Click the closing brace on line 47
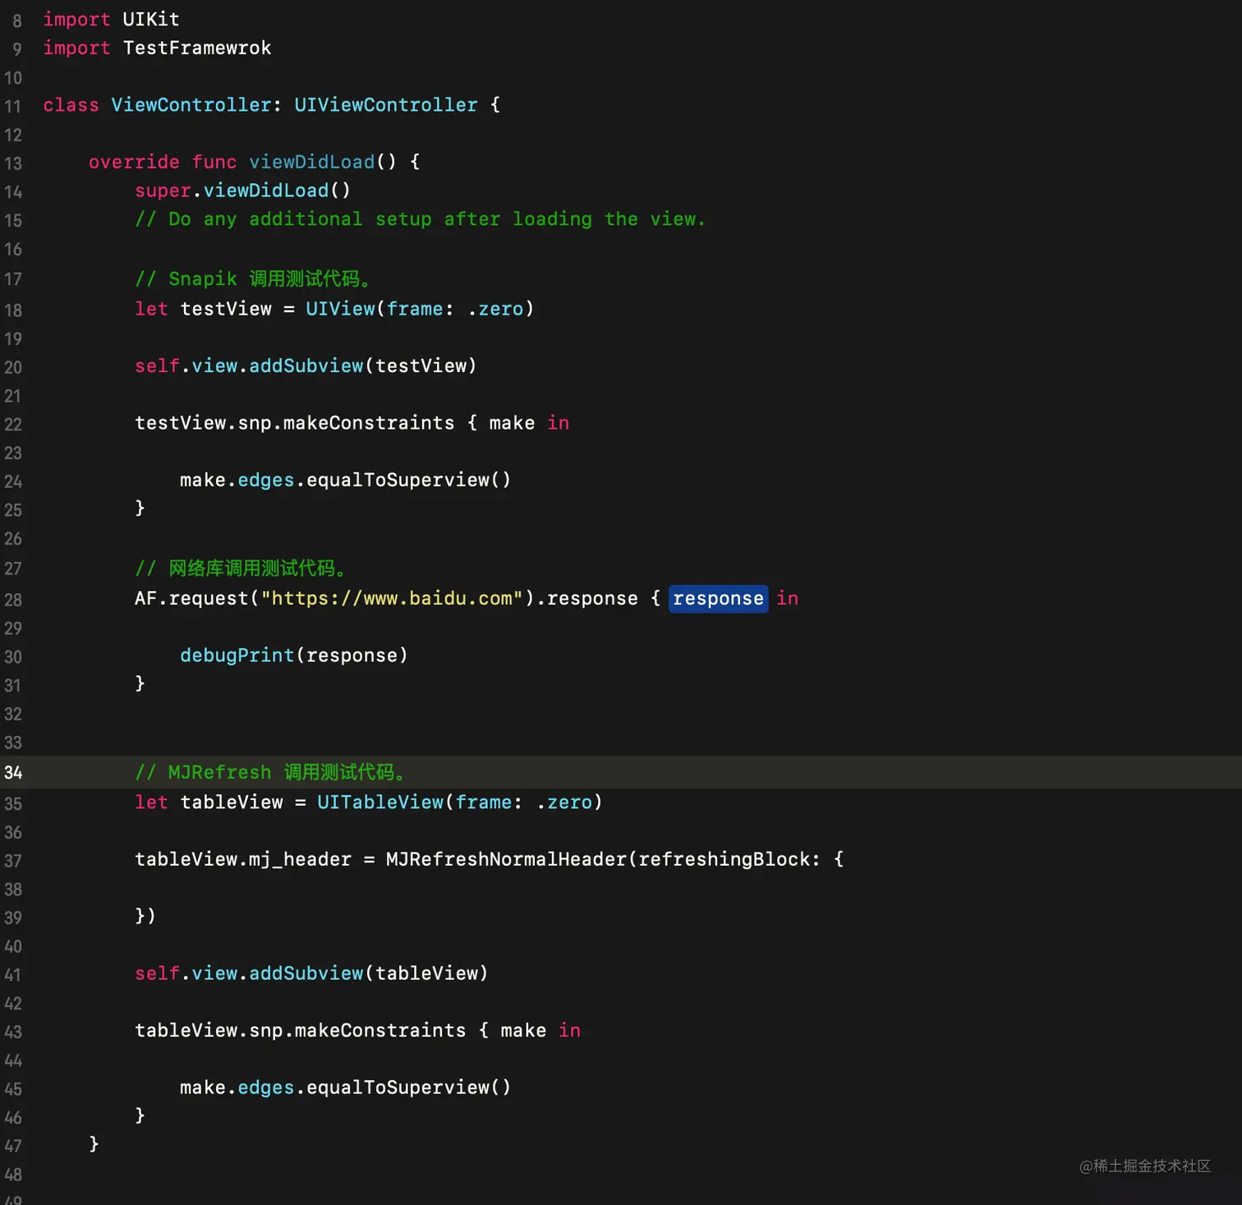1242x1205 pixels. coord(94,1143)
